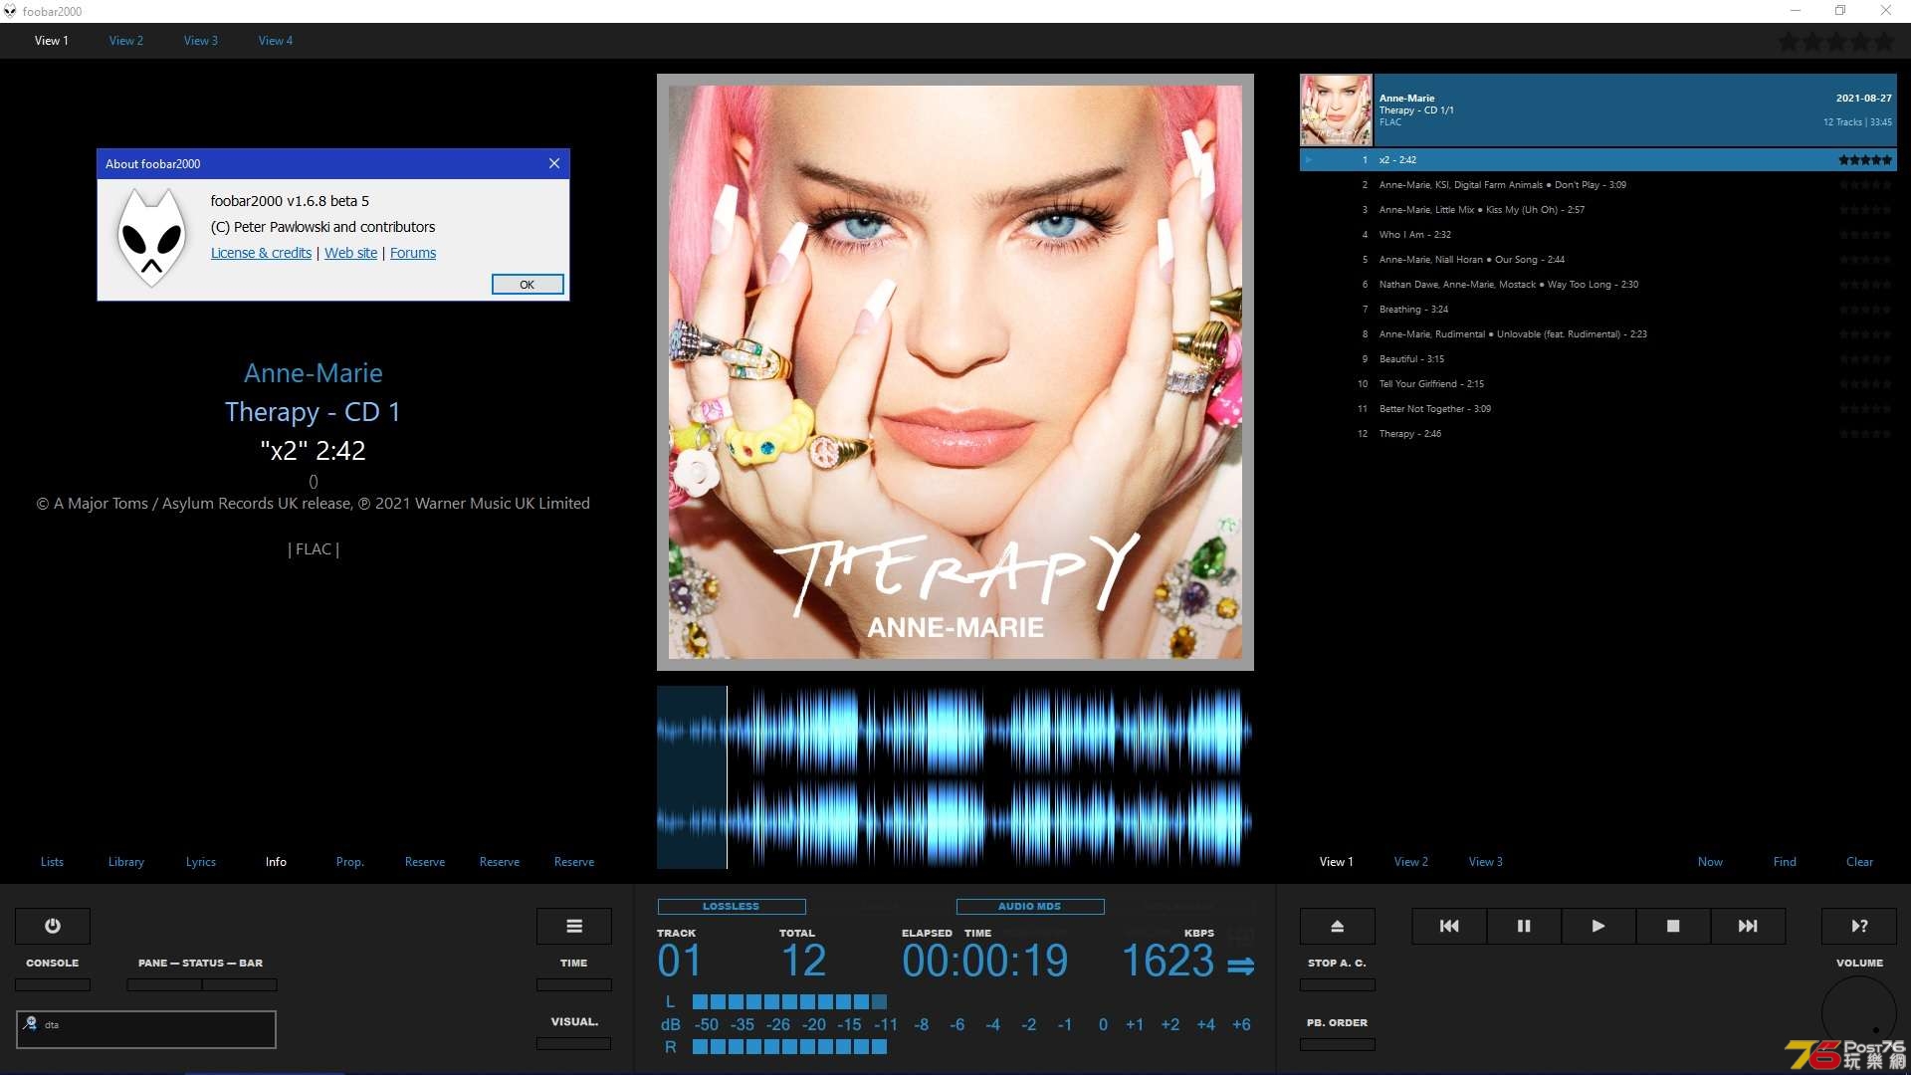Click Now in the playlist panel
This screenshot has height=1075, width=1911.
point(1710,862)
